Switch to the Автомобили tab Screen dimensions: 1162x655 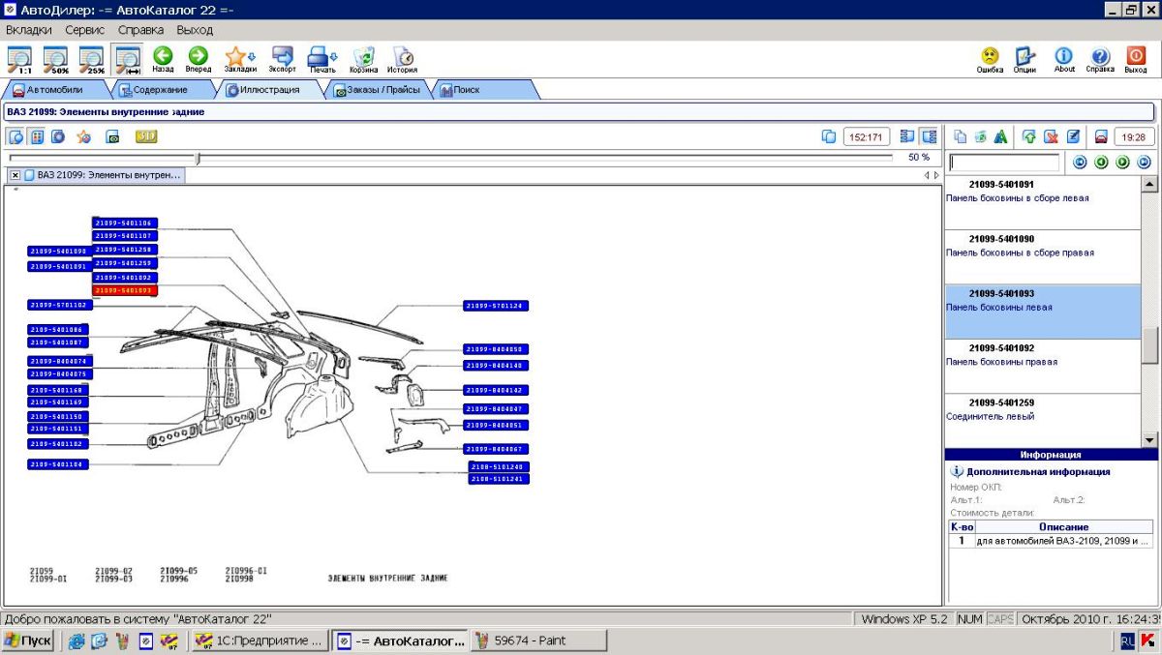[x=54, y=89]
